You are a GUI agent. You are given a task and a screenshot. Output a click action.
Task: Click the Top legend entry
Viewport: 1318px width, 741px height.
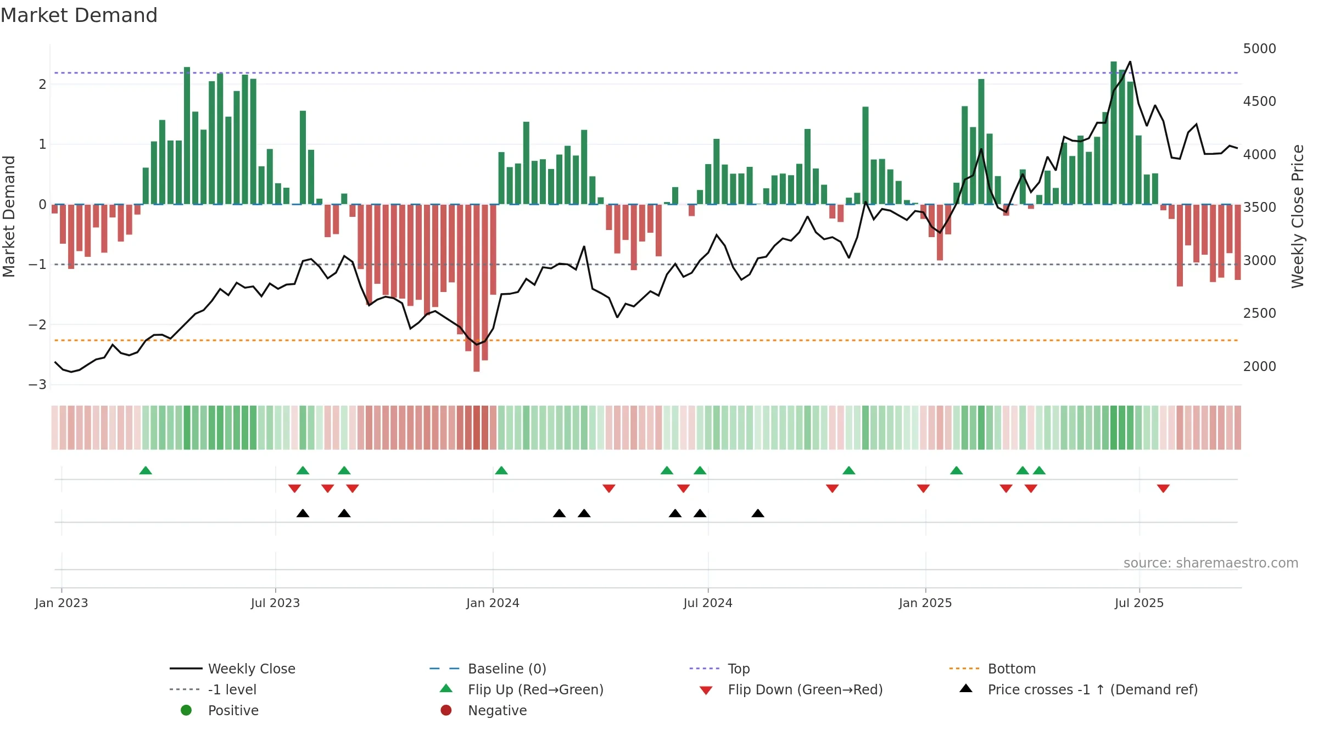(719, 669)
